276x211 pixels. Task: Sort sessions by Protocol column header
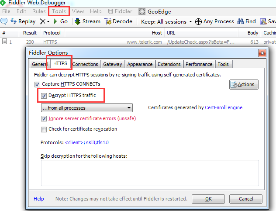52,33
